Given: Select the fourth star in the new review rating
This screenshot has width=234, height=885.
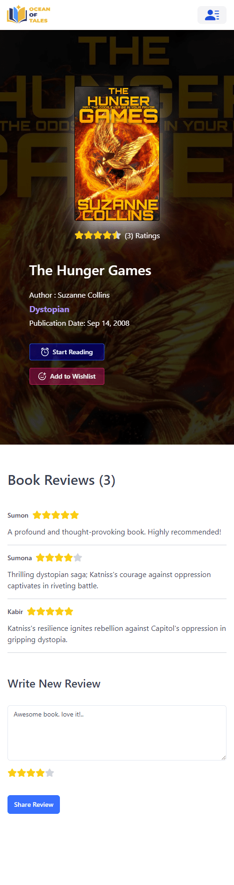Looking at the screenshot, I should pos(40,773).
